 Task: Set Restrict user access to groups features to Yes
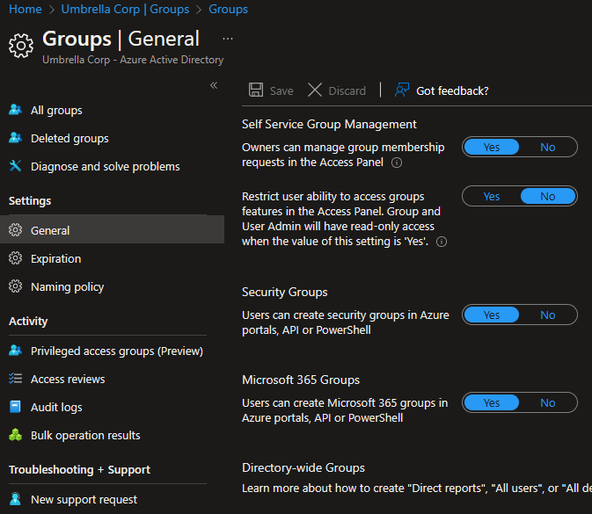[x=491, y=196]
